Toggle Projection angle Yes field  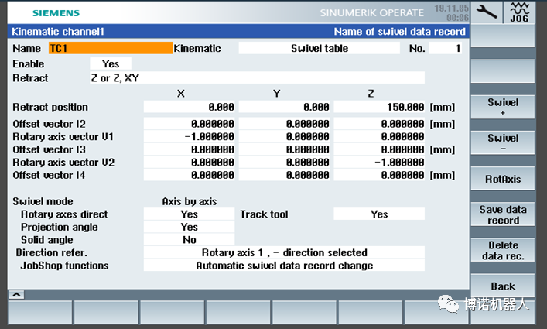coord(189,227)
